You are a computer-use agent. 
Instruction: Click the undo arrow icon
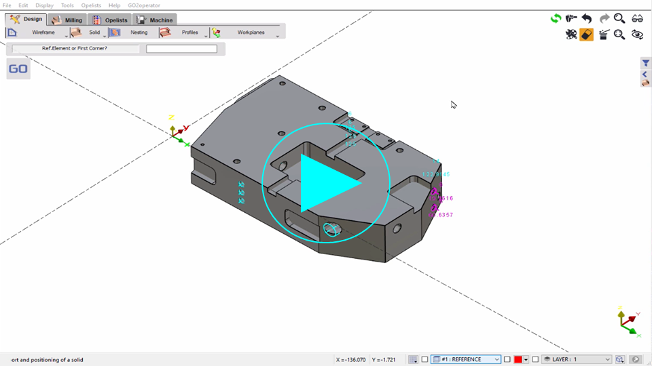(587, 19)
